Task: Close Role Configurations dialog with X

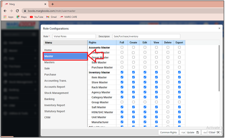Action: pos(219,28)
